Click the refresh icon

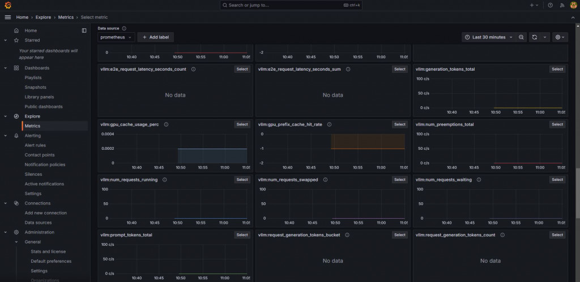[x=535, y=37]
